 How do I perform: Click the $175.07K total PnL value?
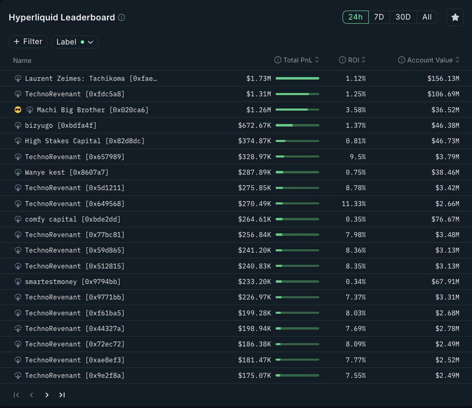[255, 375]
